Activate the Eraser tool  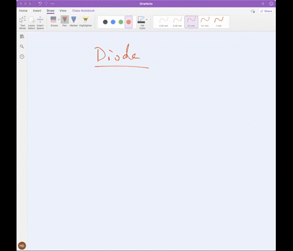(x=54, y=21)
